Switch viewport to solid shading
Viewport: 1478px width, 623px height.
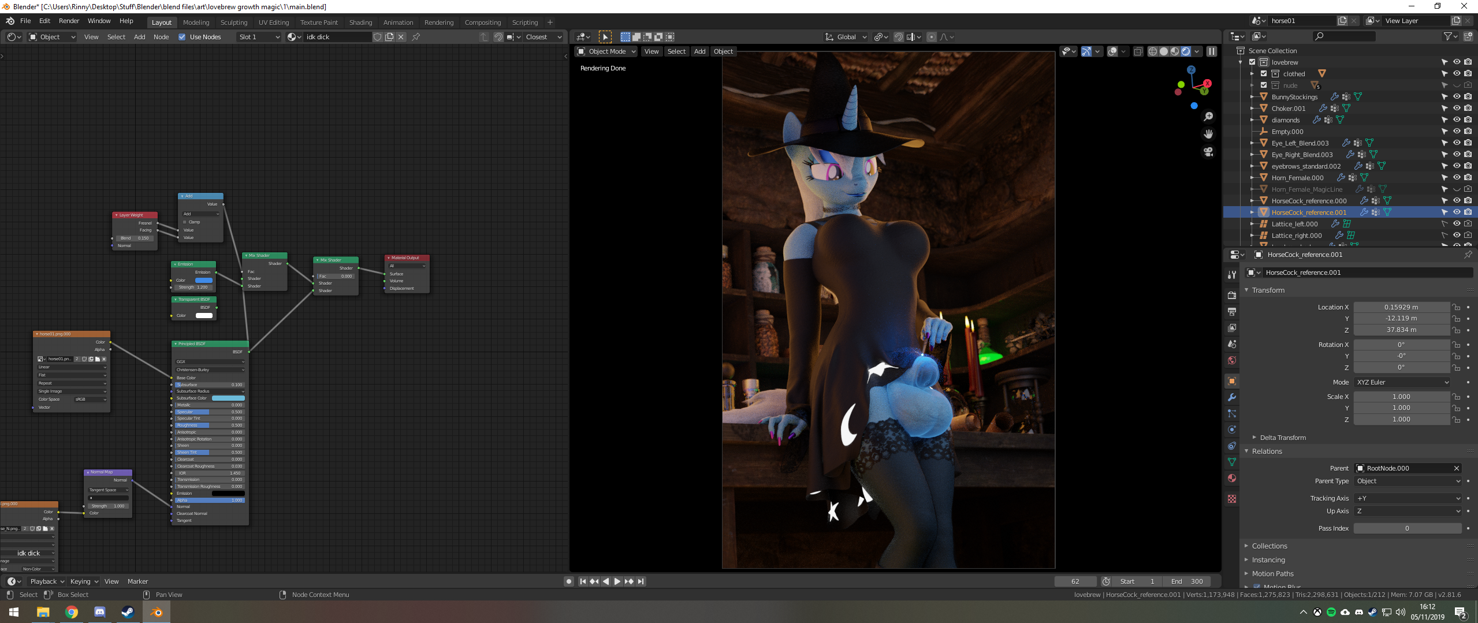coord(1164,51)
